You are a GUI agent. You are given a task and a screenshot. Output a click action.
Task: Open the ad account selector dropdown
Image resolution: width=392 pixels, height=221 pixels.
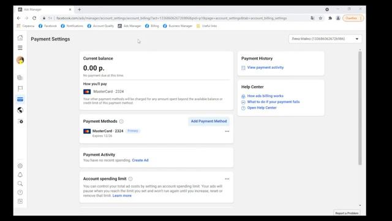pyautogui.click(x=325, y=39)
